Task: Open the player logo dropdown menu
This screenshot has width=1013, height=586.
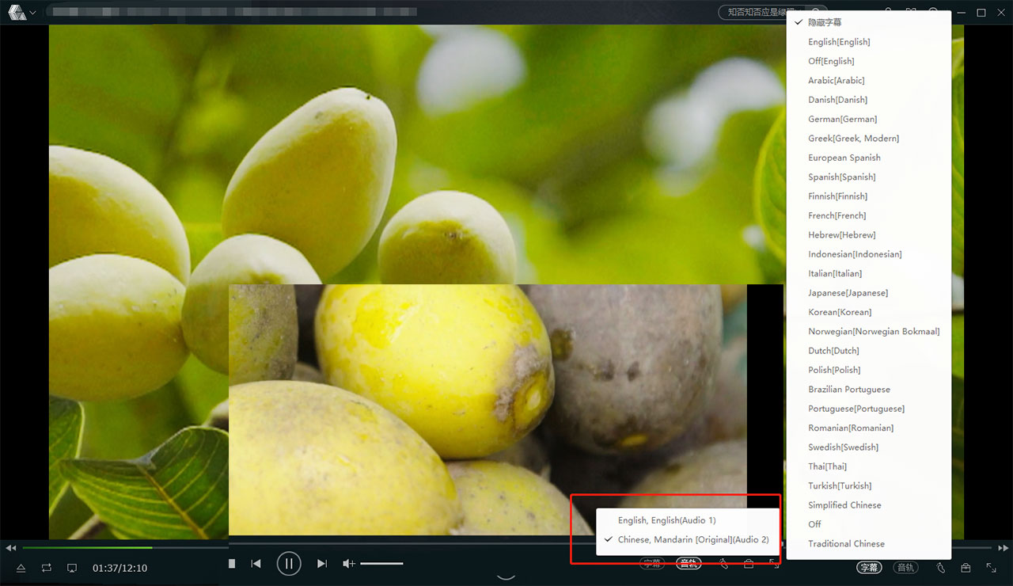Action: [x=22, y=13]
